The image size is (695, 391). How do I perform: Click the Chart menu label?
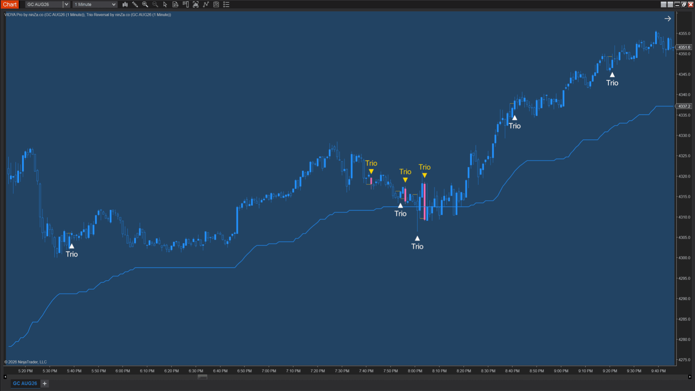[x=10, y=4]
